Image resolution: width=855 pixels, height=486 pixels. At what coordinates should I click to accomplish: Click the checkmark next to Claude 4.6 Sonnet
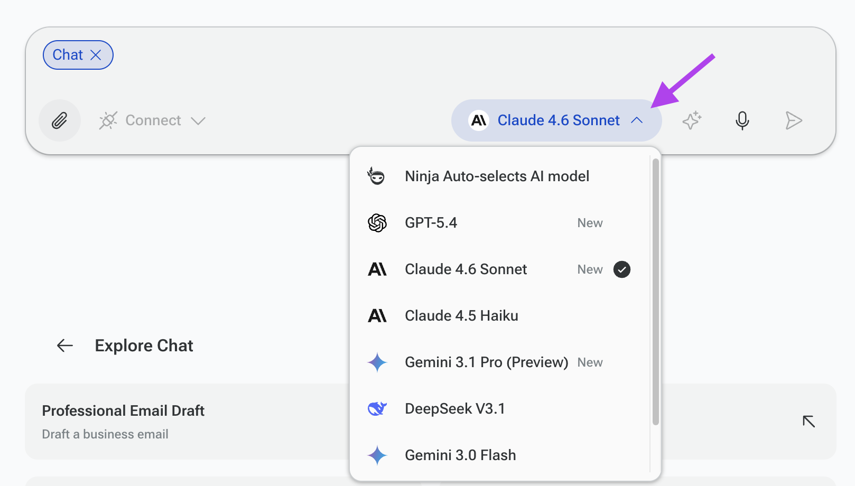click(x=622, y=269)
